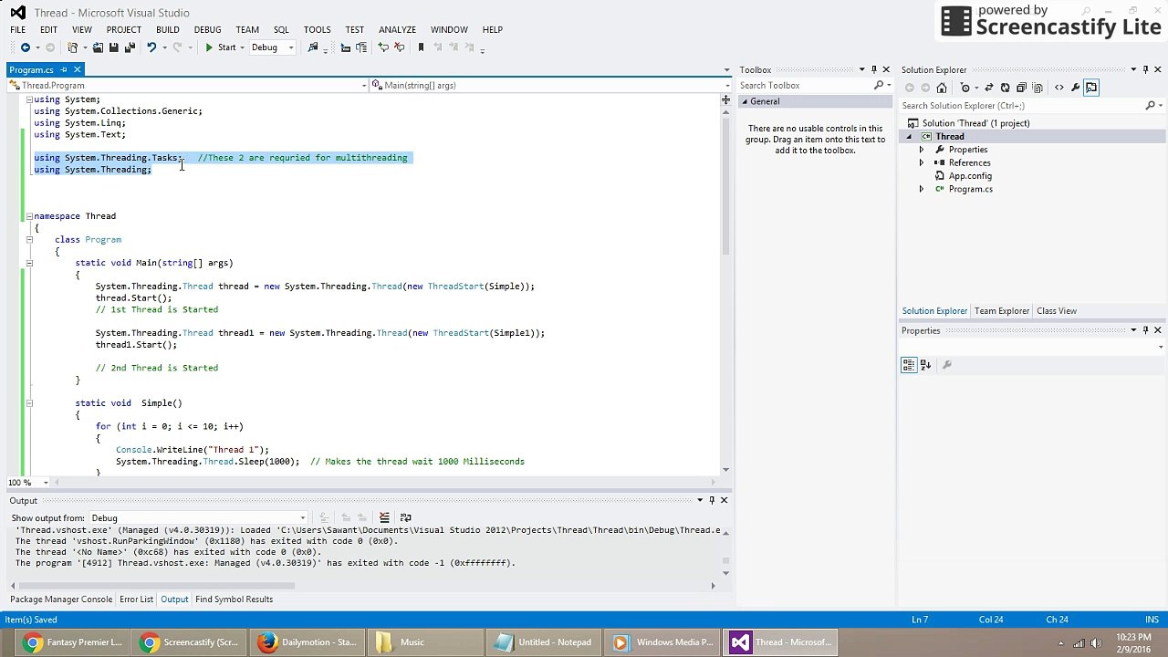Click the Uncomment Selection toolbar icon

[399, 47]
